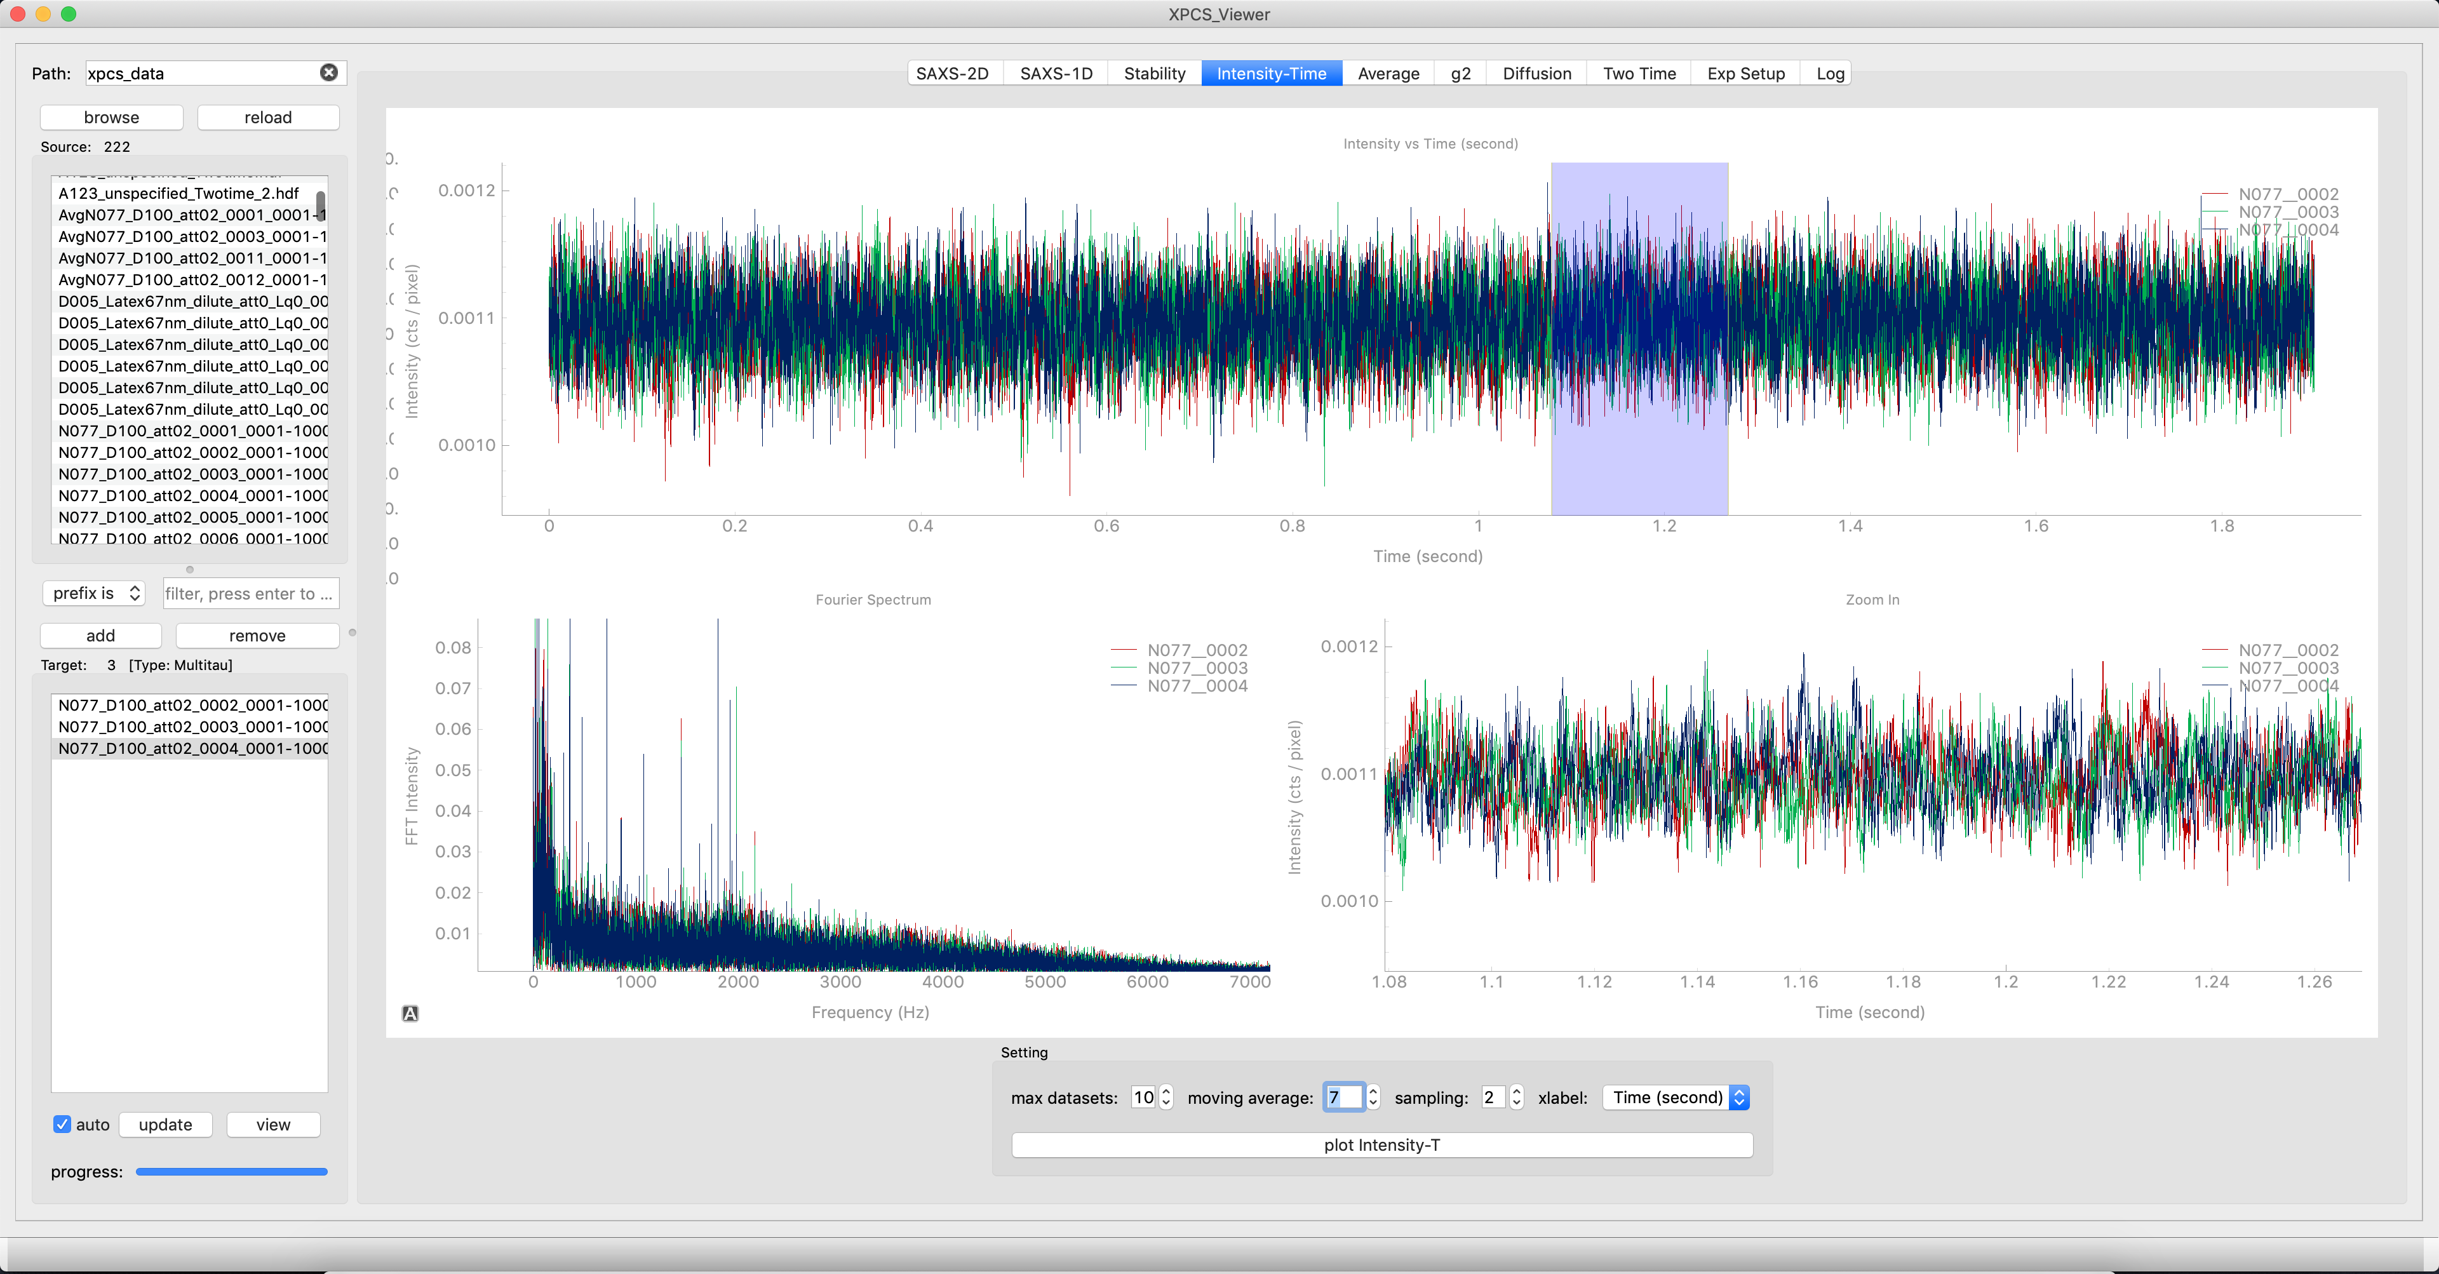Screen dimensions: 2439x1274
Task: Click the browse button
Action: click(112, 117)
